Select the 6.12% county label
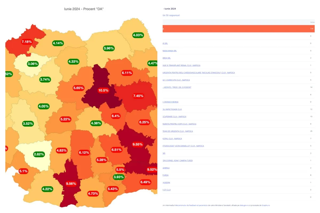 [x=84, y=152]
